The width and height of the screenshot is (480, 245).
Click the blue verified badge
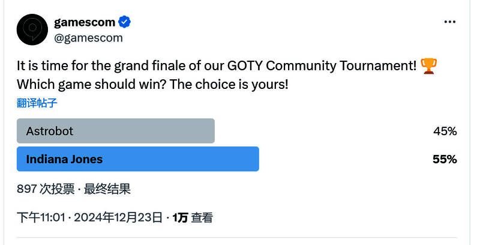(x=125, y=22)
